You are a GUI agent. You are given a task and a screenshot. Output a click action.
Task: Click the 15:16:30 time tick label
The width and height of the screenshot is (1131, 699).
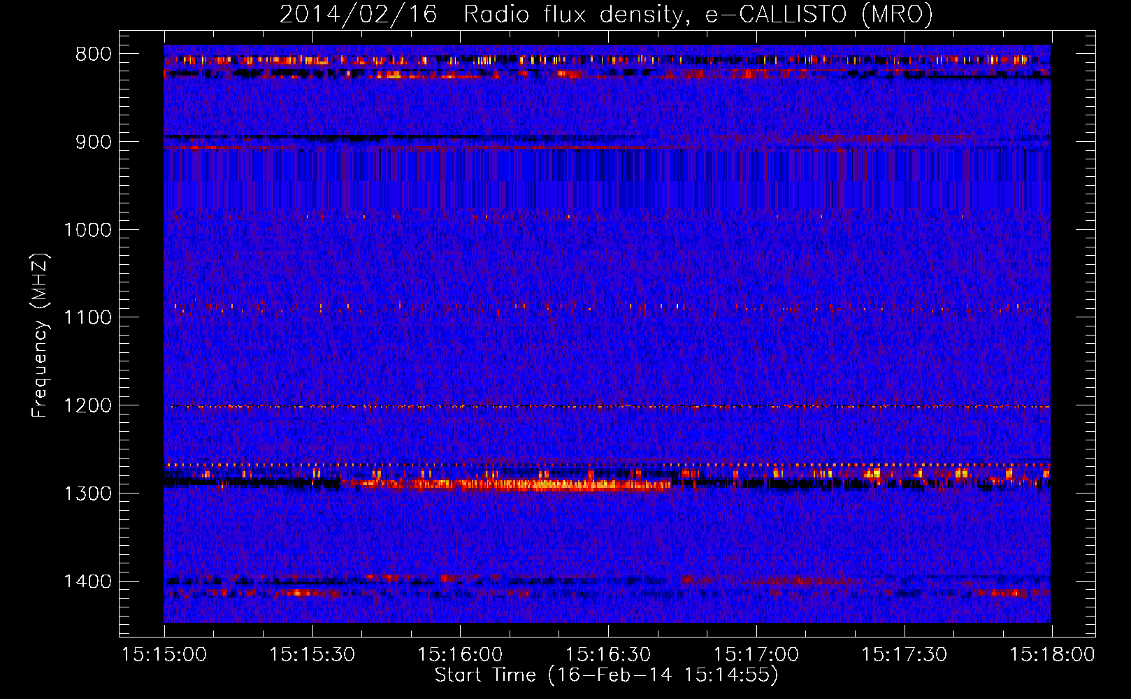(608, 655)
